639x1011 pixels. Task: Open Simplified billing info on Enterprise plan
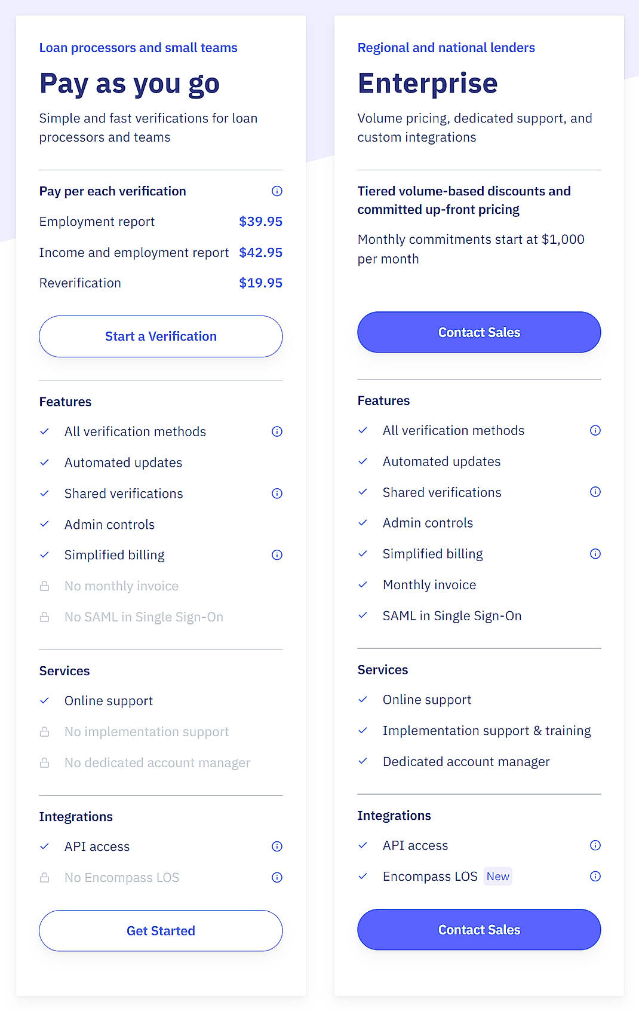point(595,553)
